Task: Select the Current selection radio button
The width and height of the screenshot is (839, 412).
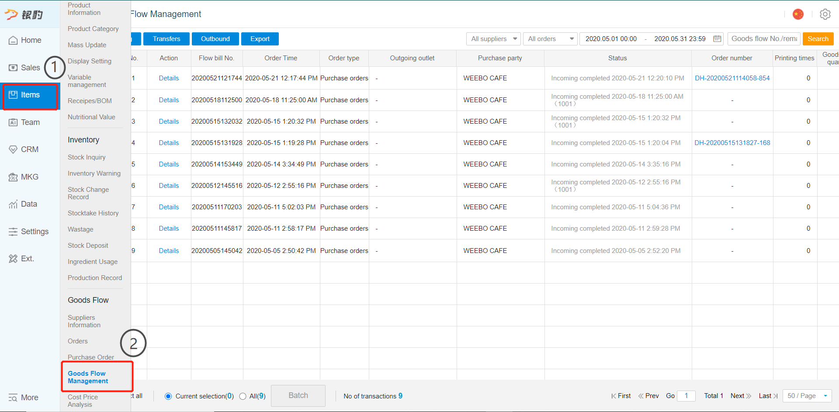Action: tap(168, 396)
